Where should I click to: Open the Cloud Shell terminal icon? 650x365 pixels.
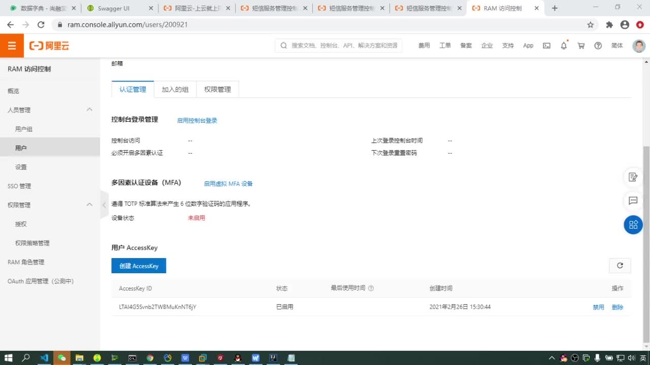tap(546, 46)
